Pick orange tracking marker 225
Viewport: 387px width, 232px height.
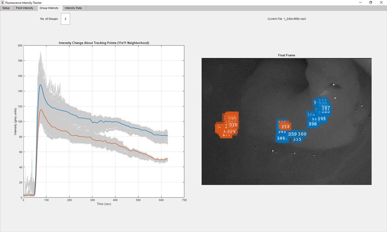(x=231, y=132)
